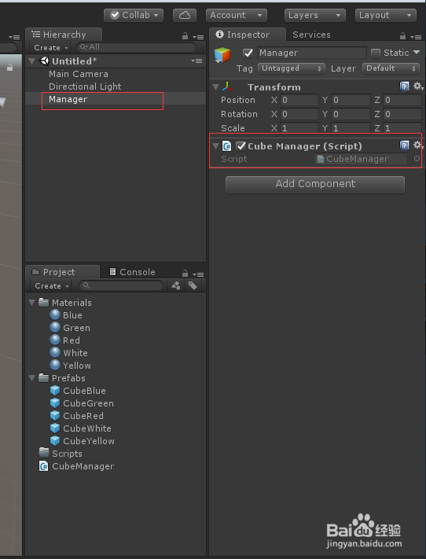The height and width of the screenshot is (559, 426).
Task: Click the search by type icon
Action: coord(176,285)
